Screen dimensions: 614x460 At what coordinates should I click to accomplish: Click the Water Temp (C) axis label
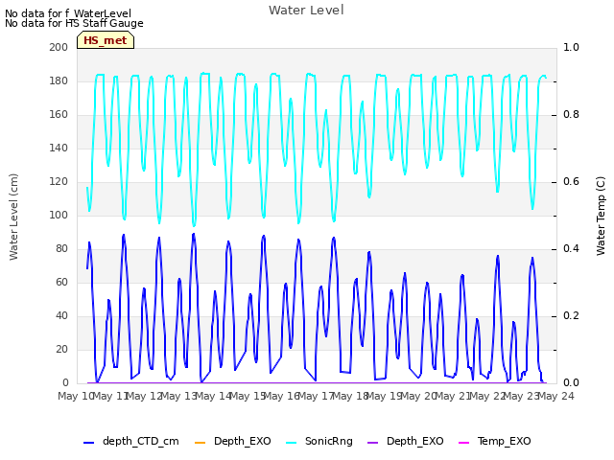click(x=601, y=216)
